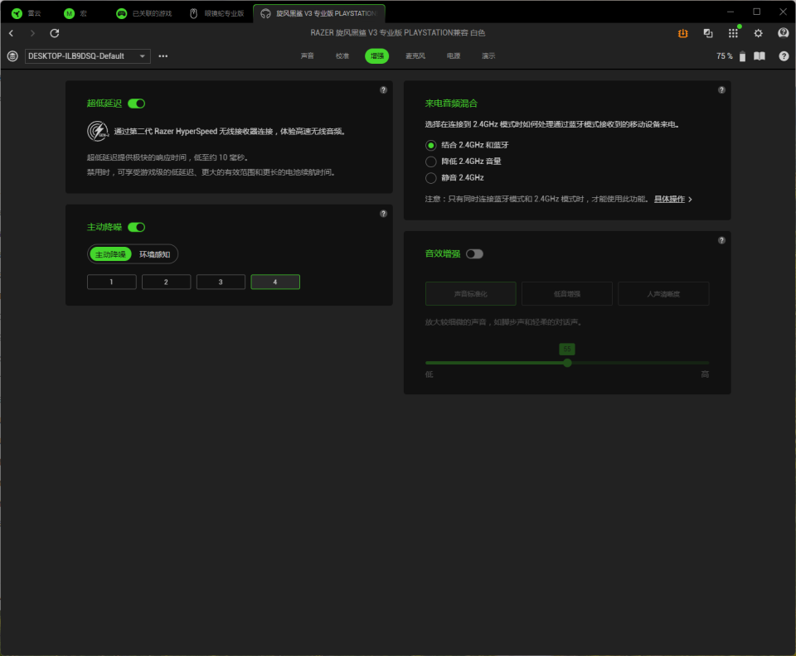Refresh the page with the reload icon
Viewport: 796px width, 656px height.
coord(55,33)
